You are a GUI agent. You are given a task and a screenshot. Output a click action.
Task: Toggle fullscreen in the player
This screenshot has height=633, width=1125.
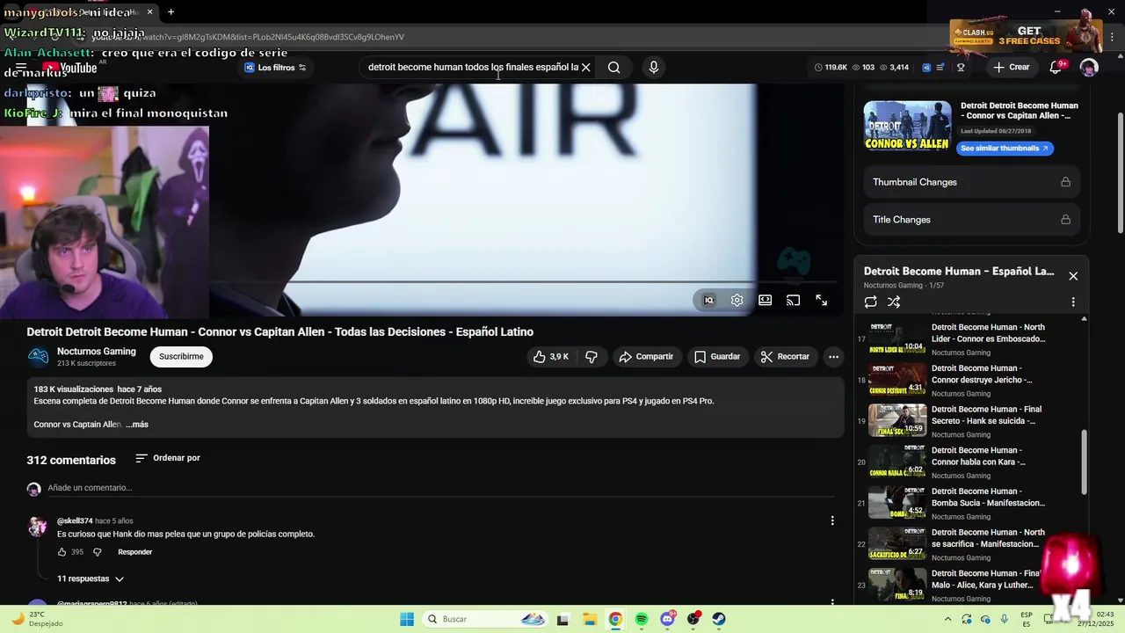(822, 301)
